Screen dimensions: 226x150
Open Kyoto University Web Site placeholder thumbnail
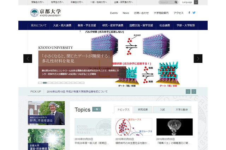(93, 127)
